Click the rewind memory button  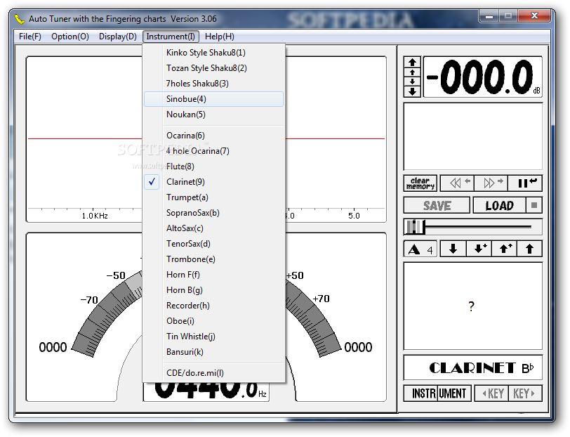457,183
